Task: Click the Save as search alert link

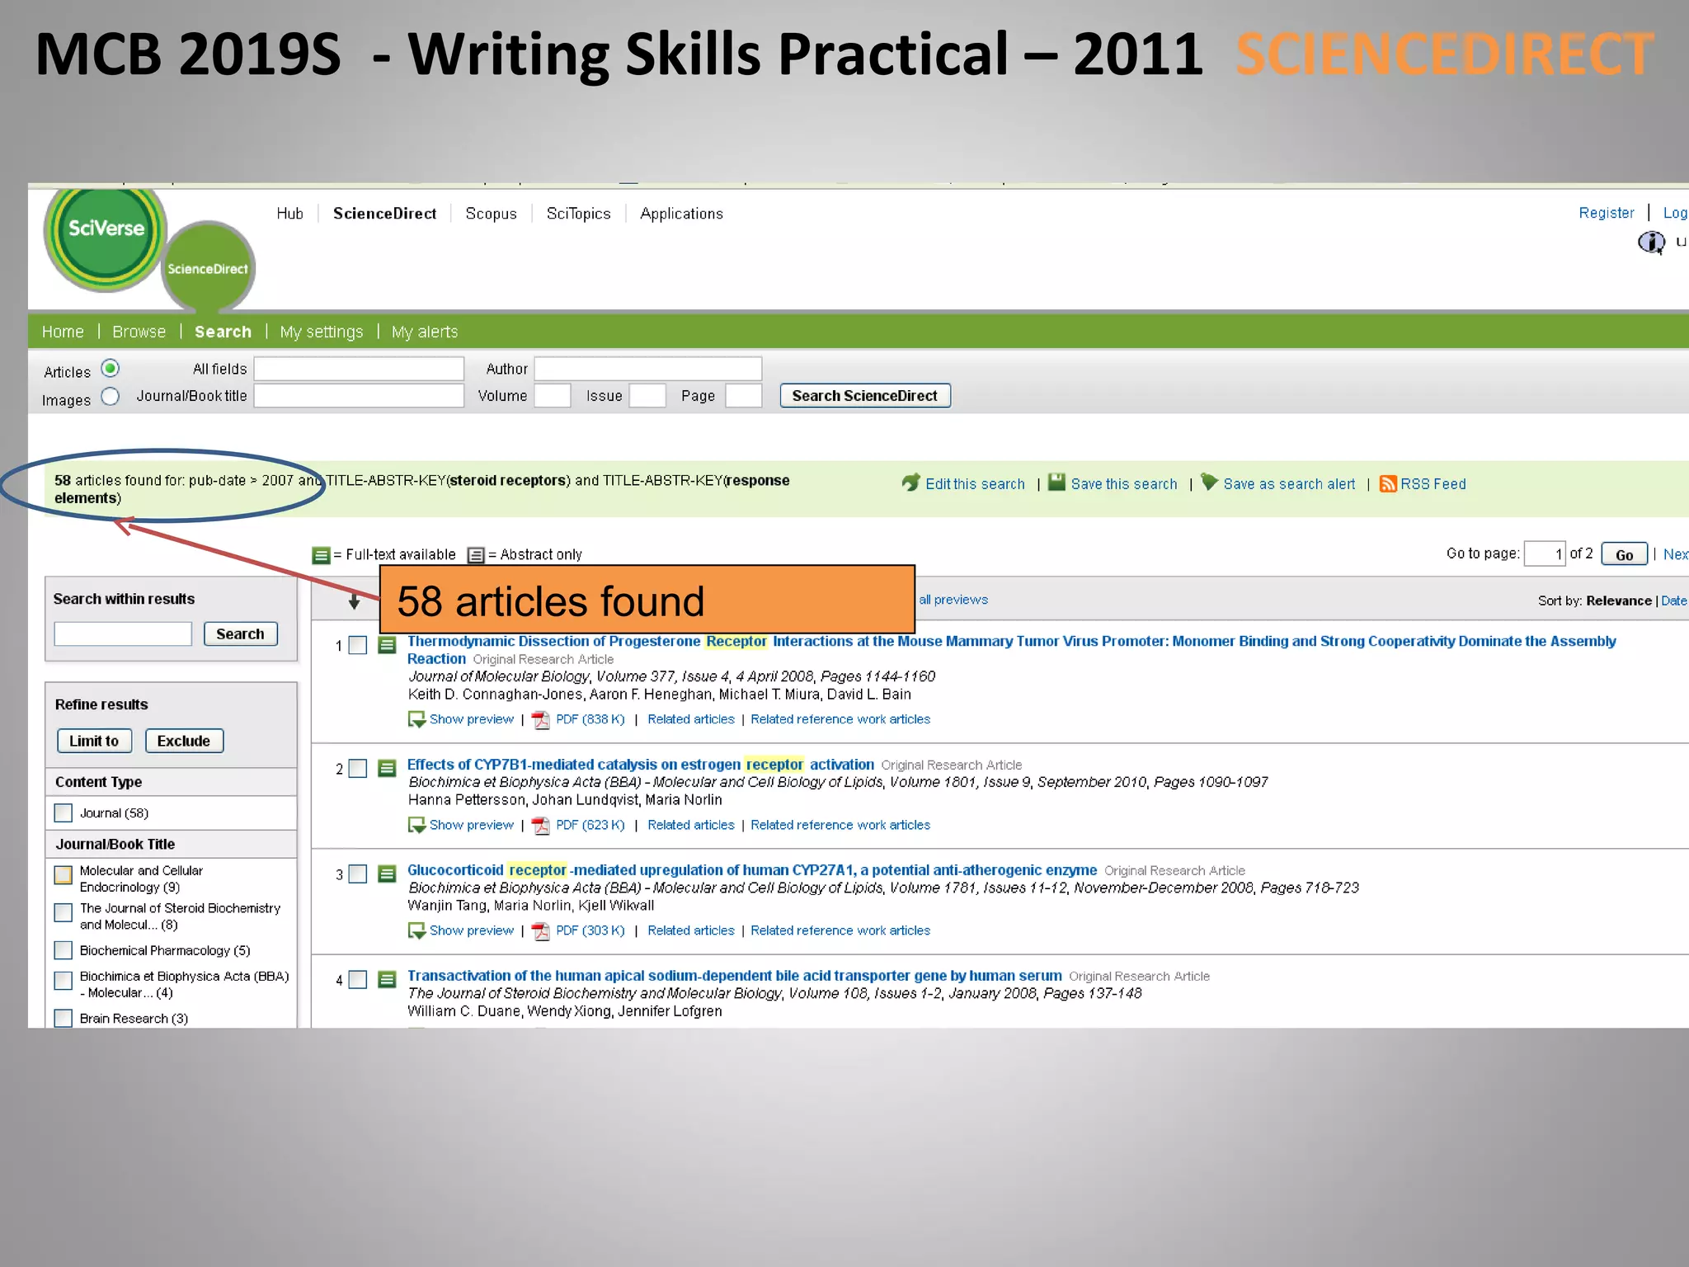Action: click(1289, 484)
